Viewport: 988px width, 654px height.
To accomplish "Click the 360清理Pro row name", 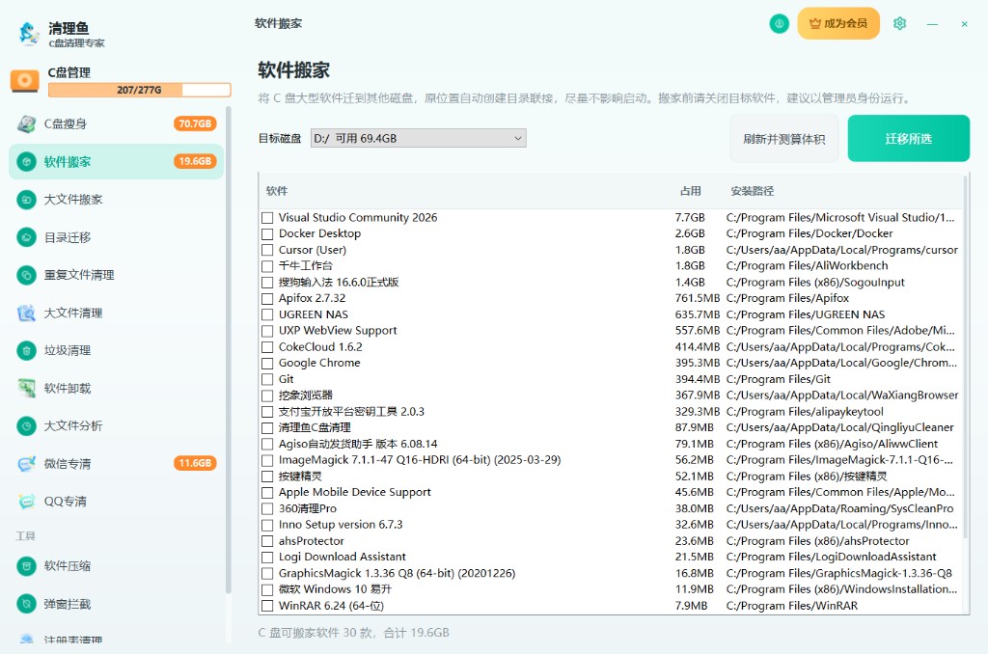I will [308, 508].
